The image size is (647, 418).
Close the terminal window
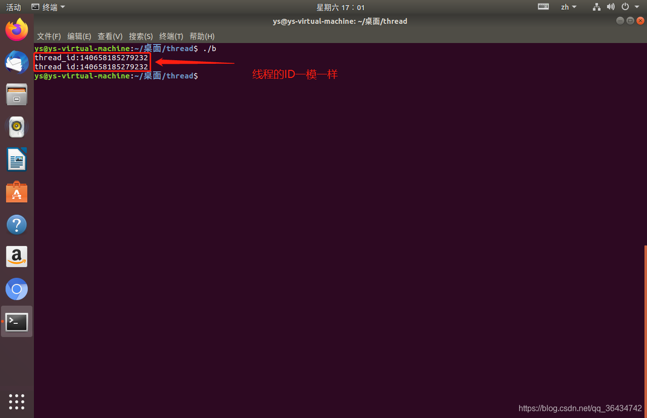[x=640, y=21]
